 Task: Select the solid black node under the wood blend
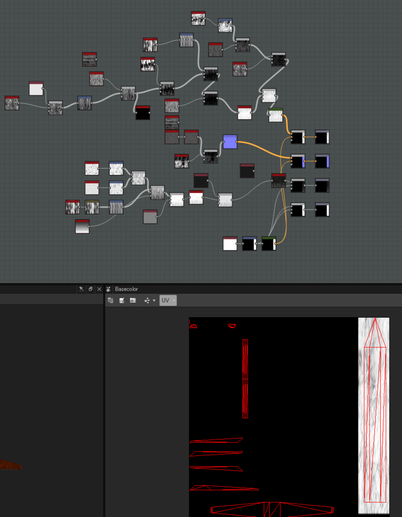tap(143, 113)
